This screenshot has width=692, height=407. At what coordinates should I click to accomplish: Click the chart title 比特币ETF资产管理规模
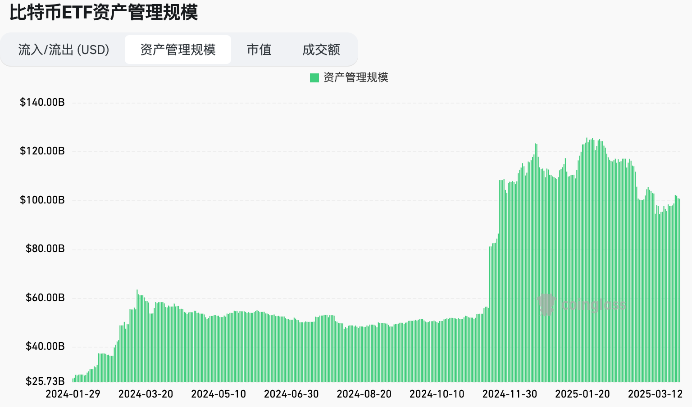click(x=103, y=14)
